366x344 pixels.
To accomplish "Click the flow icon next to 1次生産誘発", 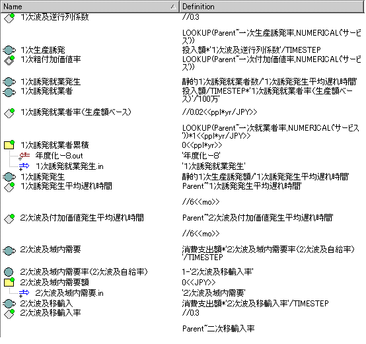I will coord(9,50).
